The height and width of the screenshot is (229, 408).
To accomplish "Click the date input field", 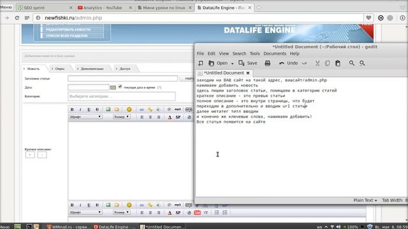I will (89, 87).
